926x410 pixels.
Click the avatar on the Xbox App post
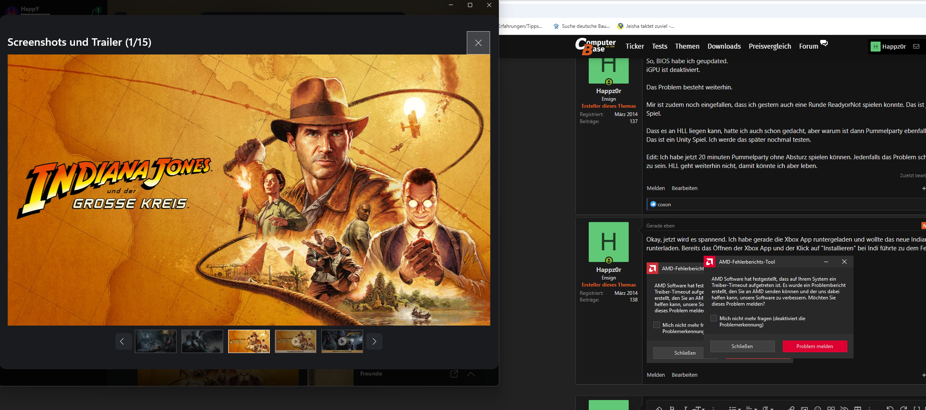pyautogui.click(x=609, y=242)
